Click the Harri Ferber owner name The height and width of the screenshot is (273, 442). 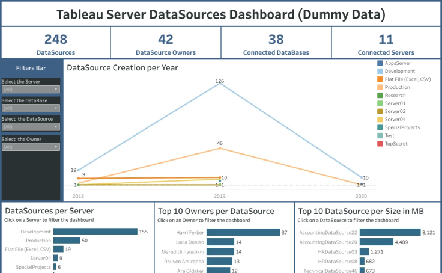[190, 232]
